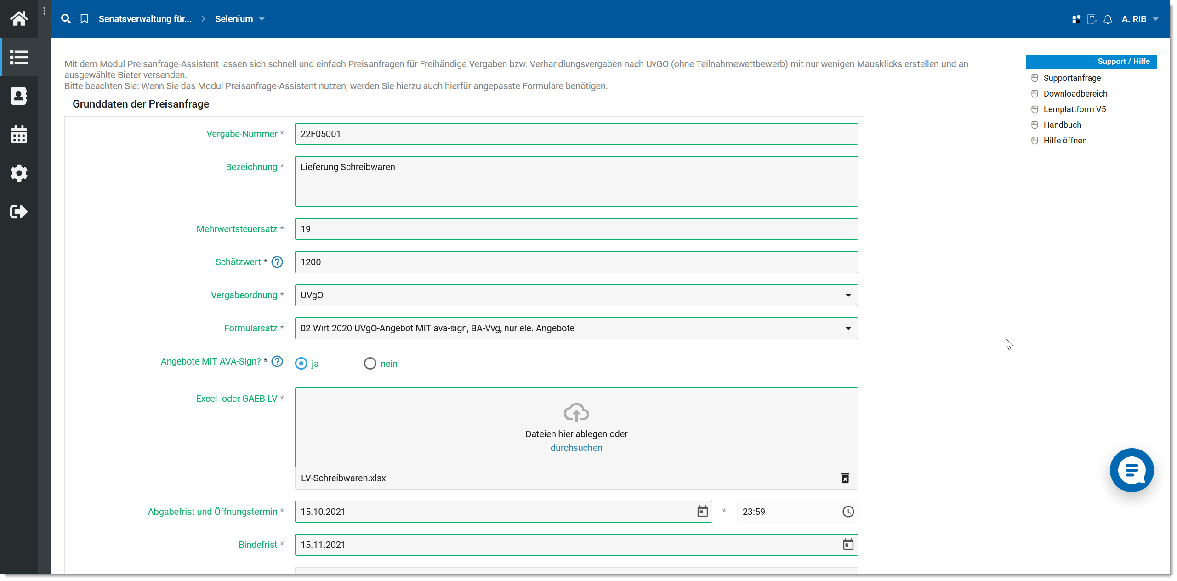Open the apps widgets icon in header
The height and width of the screenshot is (581, 1177).
pos(1076,19)
